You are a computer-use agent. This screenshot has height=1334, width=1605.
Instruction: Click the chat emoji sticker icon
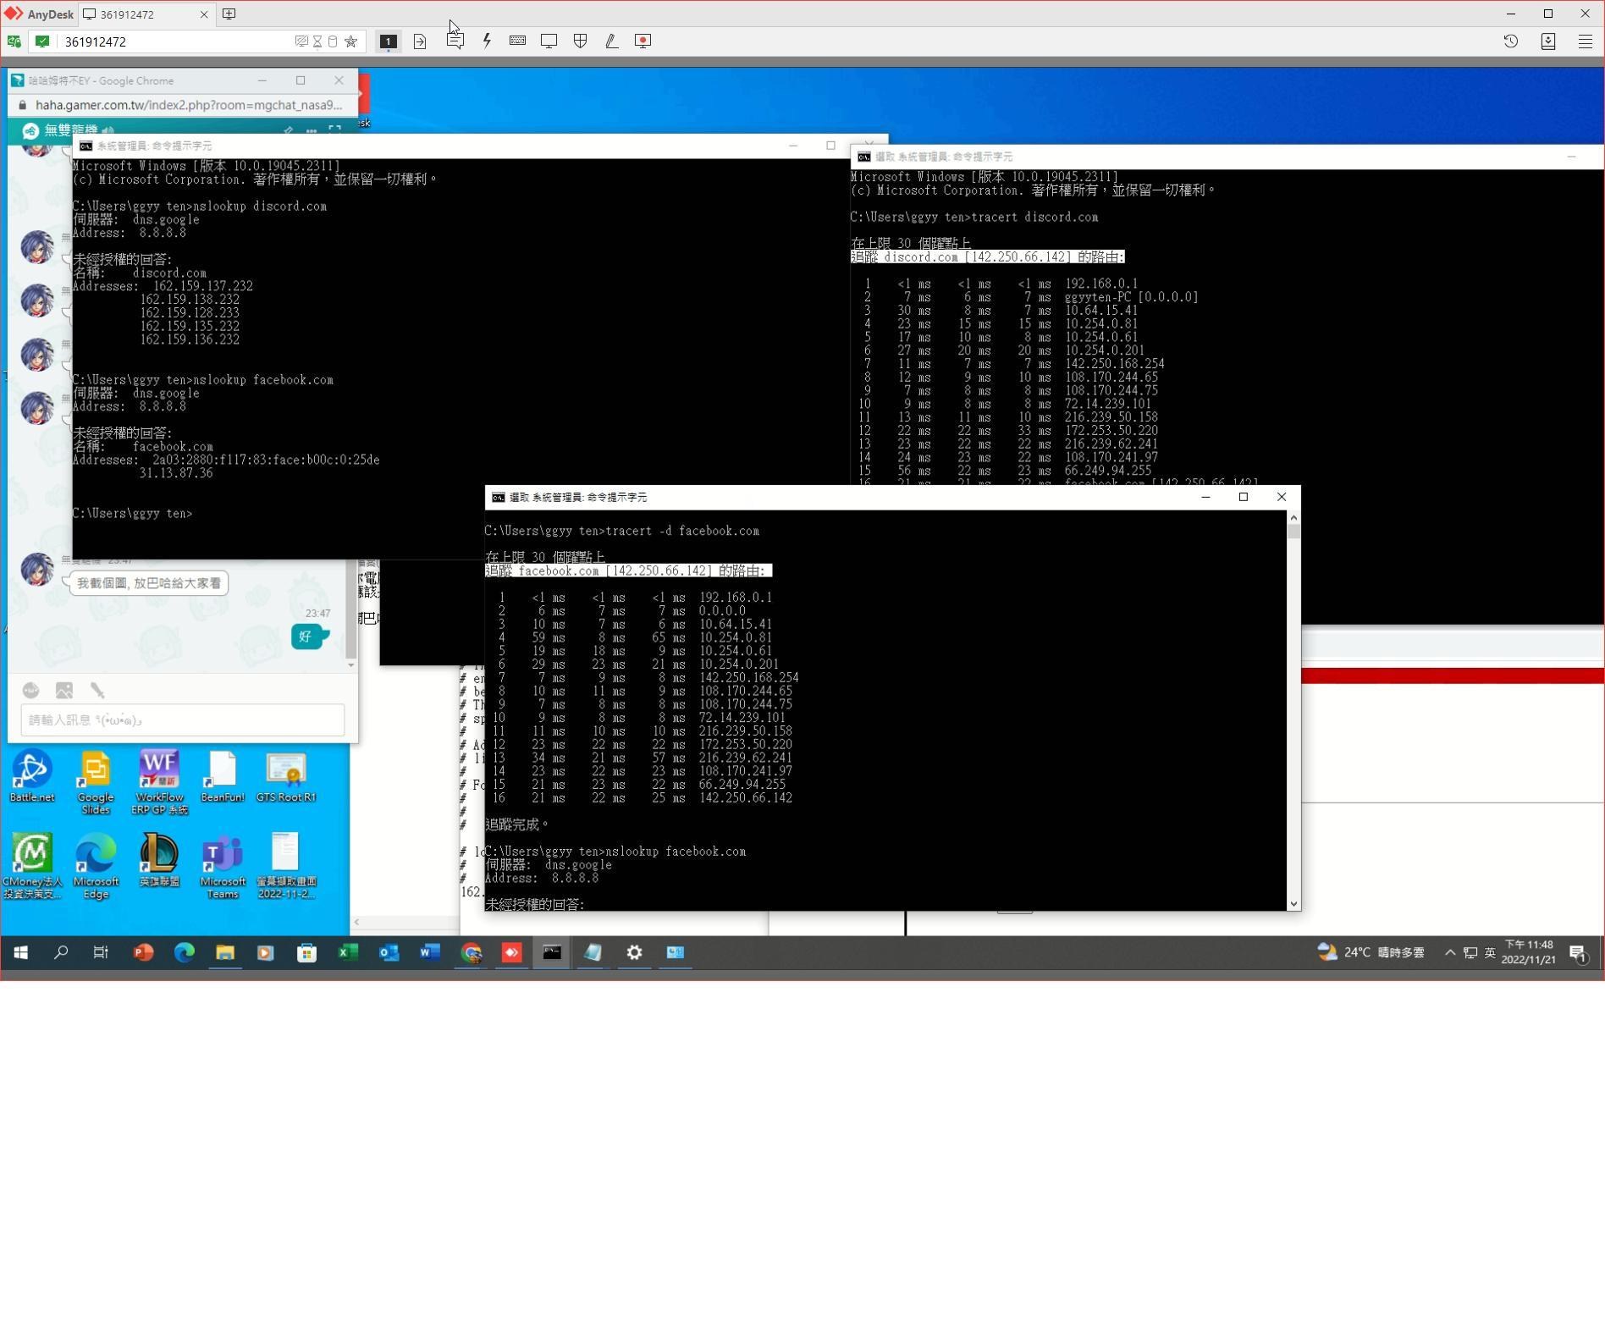[30, 691]
